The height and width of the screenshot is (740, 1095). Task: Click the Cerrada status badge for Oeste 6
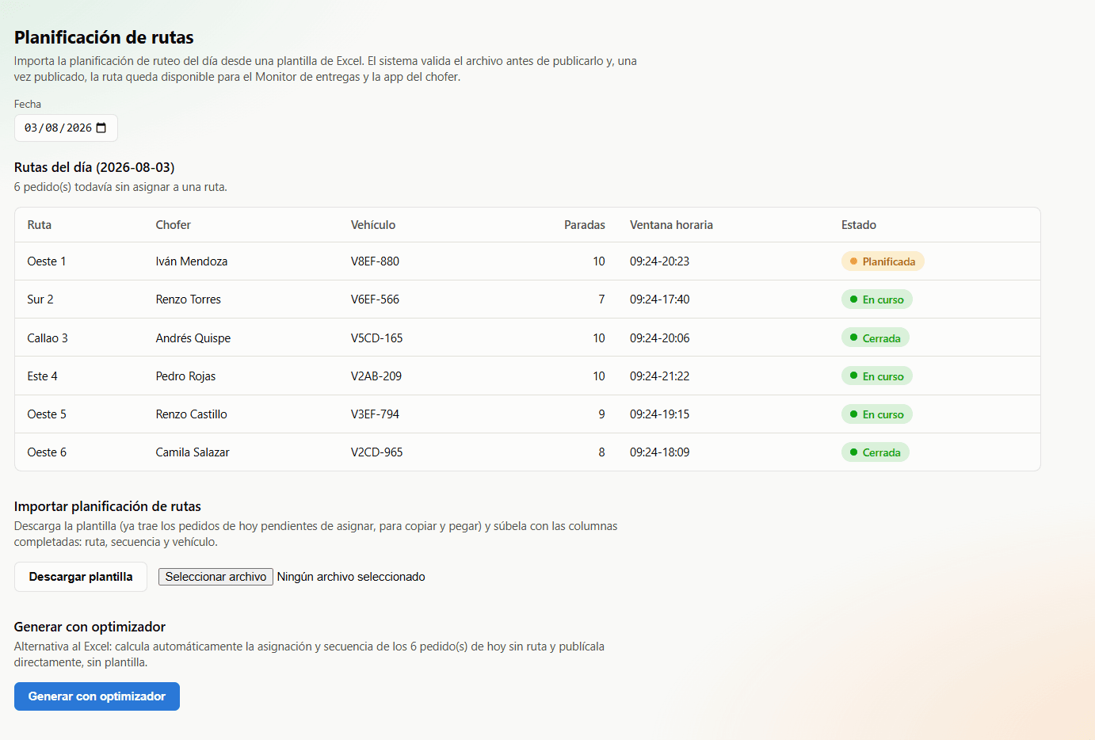point(876,452)
